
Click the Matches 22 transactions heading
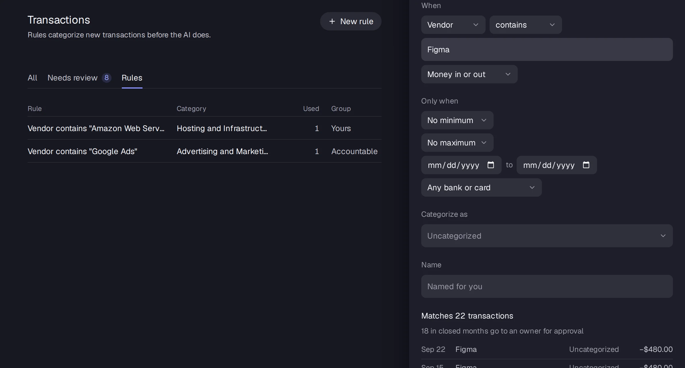click(x=467, y=316)
